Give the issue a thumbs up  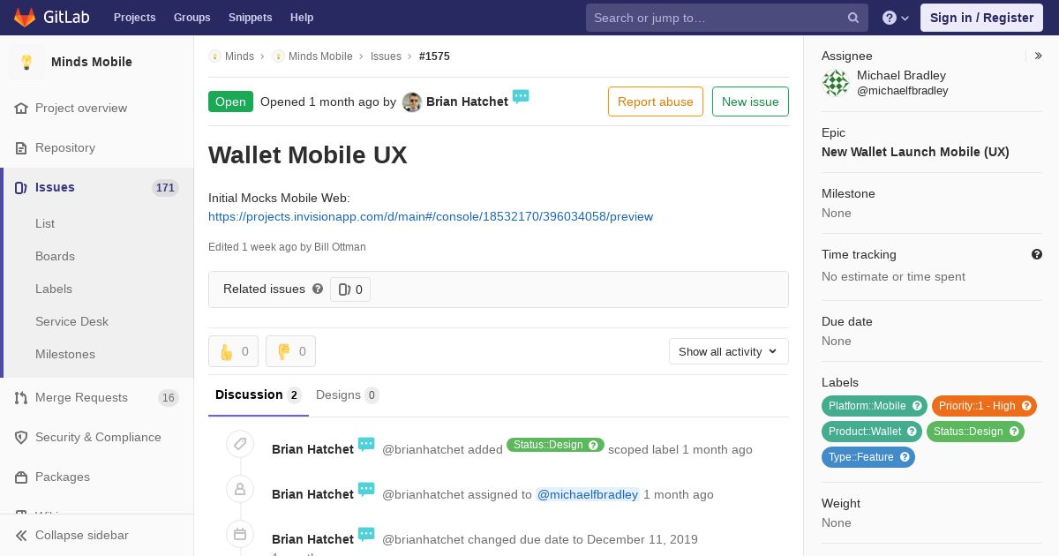coord(233,351)
